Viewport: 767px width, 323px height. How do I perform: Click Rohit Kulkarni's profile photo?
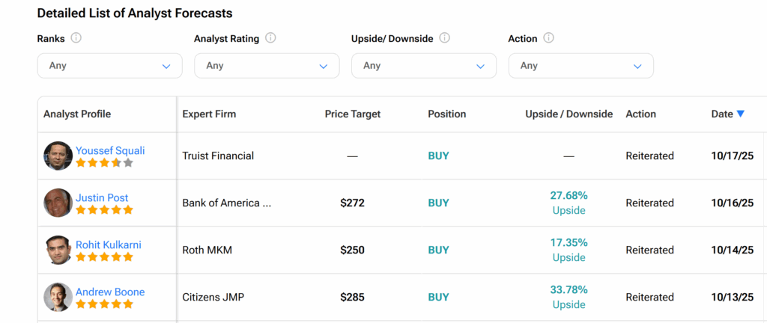tap(58, 250)
